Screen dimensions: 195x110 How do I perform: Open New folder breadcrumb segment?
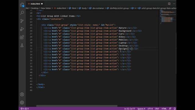tap(46, 8)
